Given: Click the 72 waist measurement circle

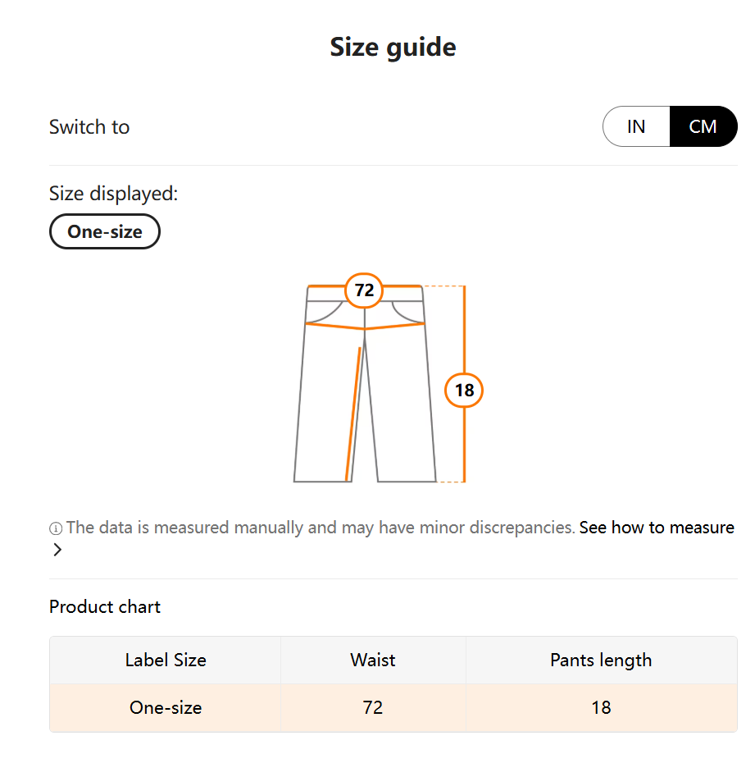Looking at the screenshot, I should click(x=364, y=290).
